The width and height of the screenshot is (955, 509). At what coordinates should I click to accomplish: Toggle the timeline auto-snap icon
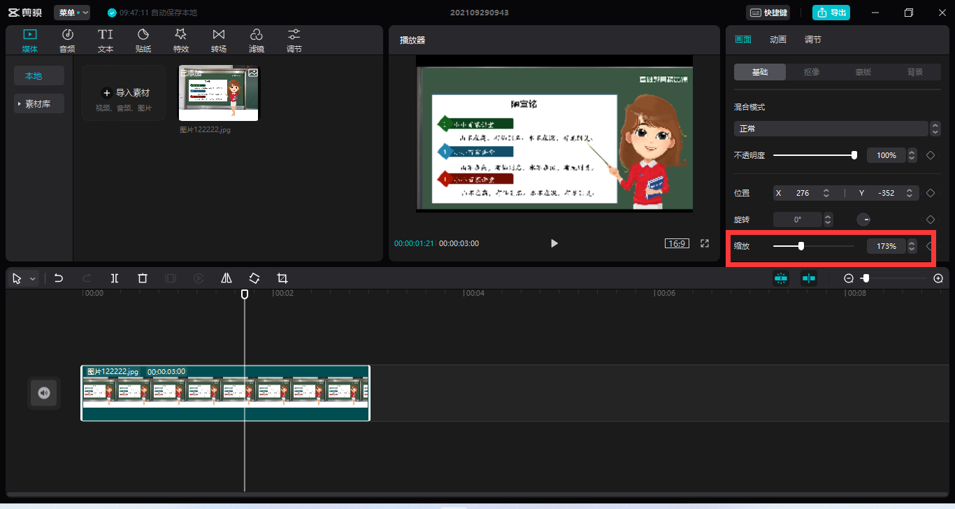pyautogui.click(x=781, y=278)
